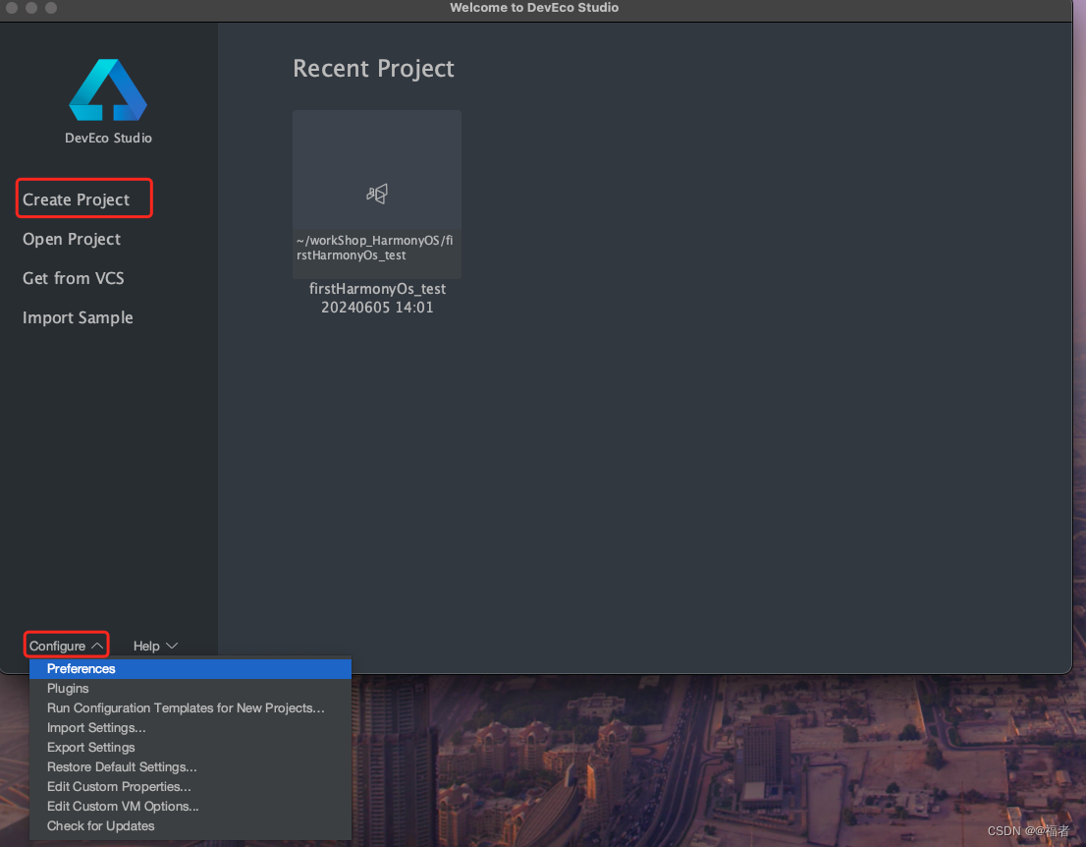This screenshot has height=847, width=1086.
Task: Choose Import Settings... menu entry
Action: [x=190, y=728]
